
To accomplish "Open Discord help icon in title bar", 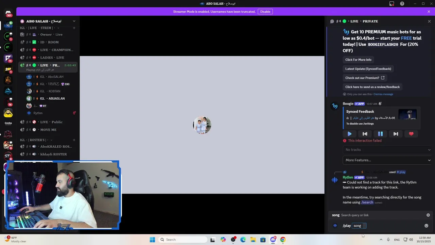I will click(x=402, y=4).
